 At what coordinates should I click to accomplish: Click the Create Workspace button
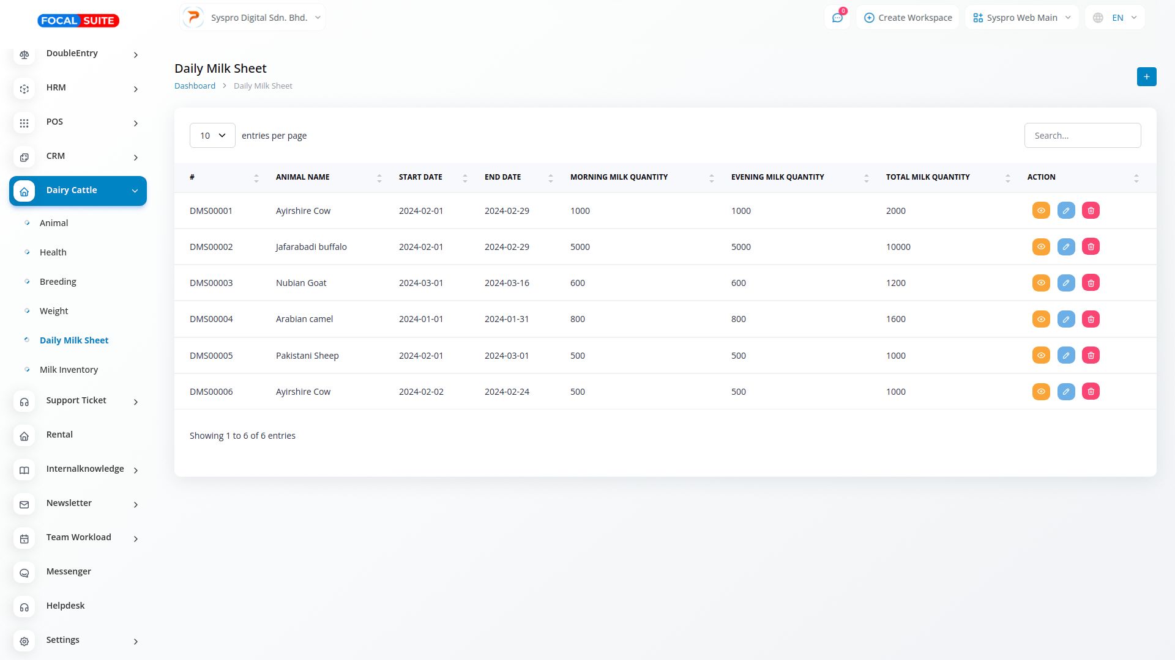click(908, 18)
